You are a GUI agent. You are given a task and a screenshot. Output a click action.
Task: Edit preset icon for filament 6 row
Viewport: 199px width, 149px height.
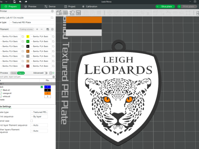tap(53, 46)
